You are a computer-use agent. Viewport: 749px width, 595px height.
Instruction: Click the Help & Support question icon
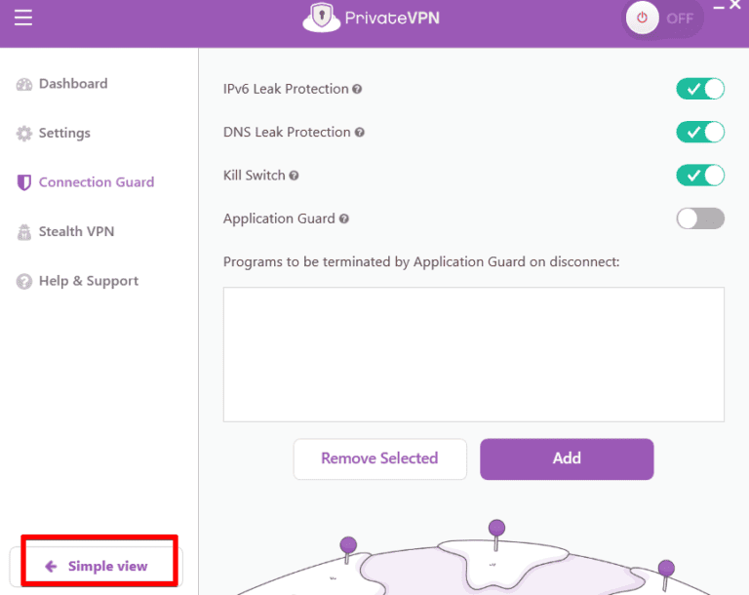pos(24,282)
